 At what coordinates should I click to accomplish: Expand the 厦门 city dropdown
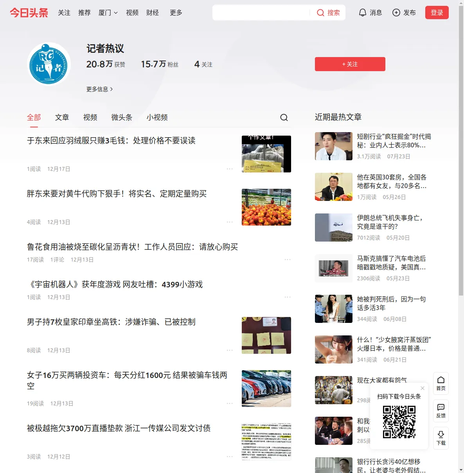(108, 13)
